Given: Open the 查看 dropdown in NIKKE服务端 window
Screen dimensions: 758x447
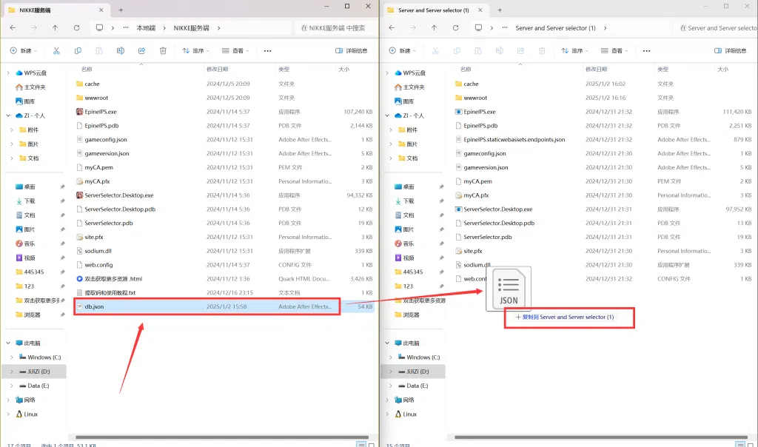Looking at the screenshot, I should click(x=235, y=51).
